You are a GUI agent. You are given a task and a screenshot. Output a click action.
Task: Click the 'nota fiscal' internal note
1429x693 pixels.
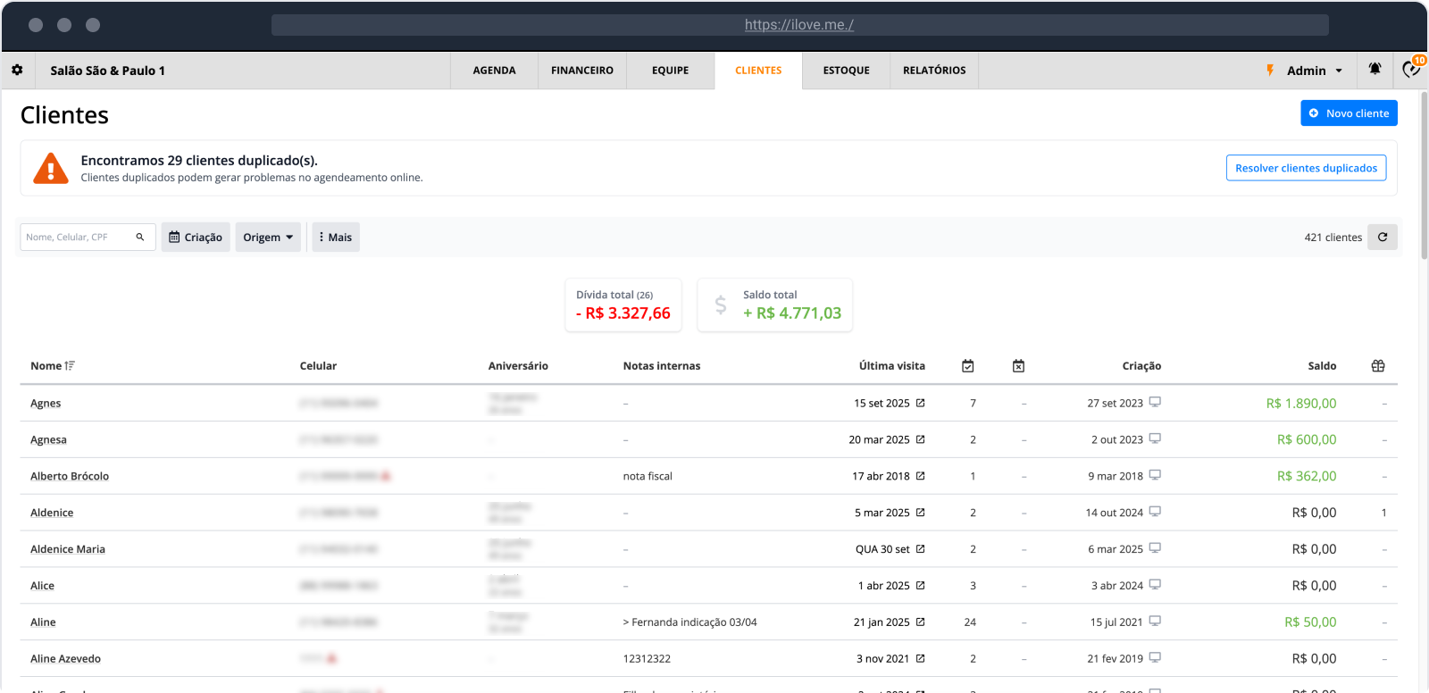click(648, 477)
